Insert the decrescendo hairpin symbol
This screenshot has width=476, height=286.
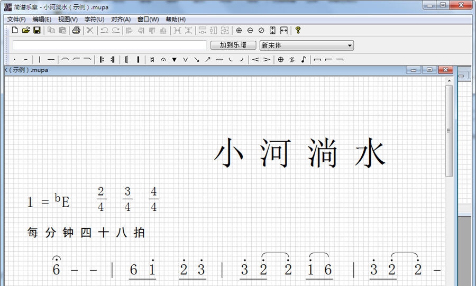(267, 60)
